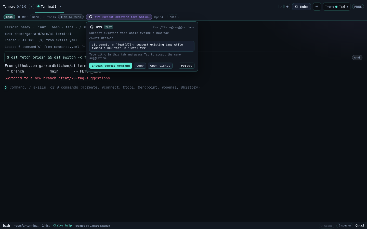367x229 pixels.
Task: Toggle light/dark mode sun icon
Action: [317, 7]
